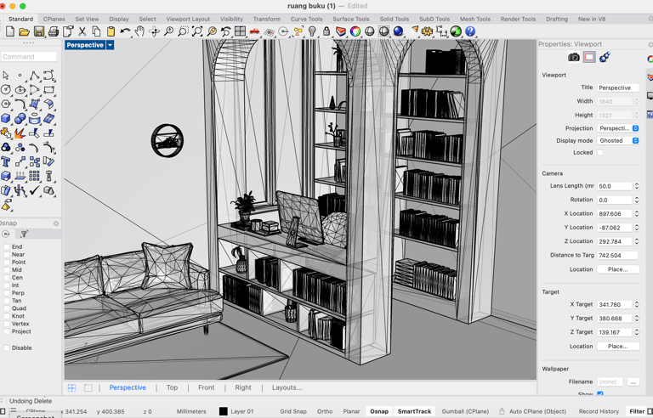Expand the Perspective viewport title menu arrow
This screenshot has height=418, width=653.
pos(110,45)
